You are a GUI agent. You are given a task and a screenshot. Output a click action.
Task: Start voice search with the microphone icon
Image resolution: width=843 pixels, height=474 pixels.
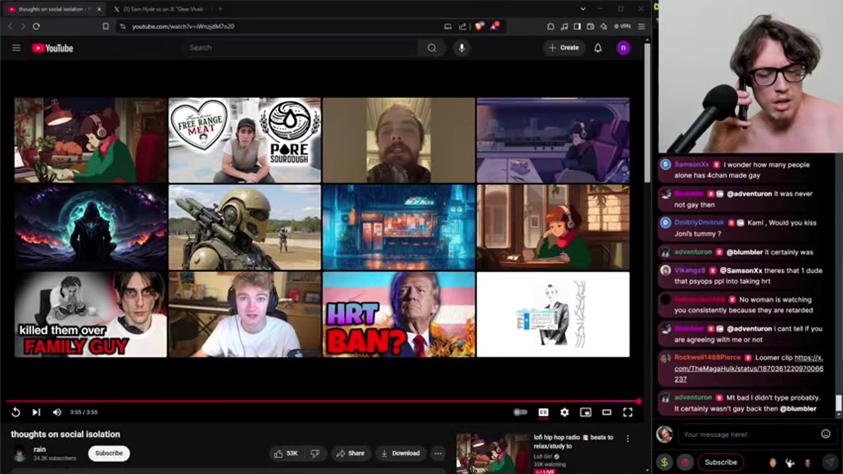[x=462, y=47]
